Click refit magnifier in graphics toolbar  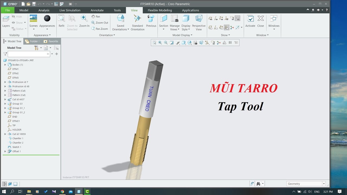click(x=154, y=43)
